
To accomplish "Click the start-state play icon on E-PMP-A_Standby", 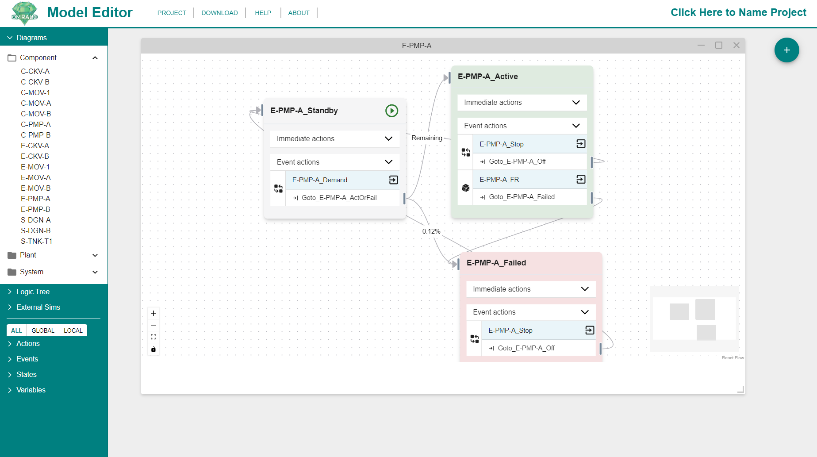I will click(x=391, y=111).
